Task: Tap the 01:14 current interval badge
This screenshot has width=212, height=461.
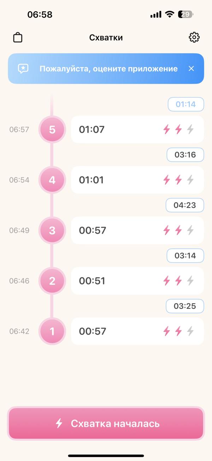Action: 186,104
